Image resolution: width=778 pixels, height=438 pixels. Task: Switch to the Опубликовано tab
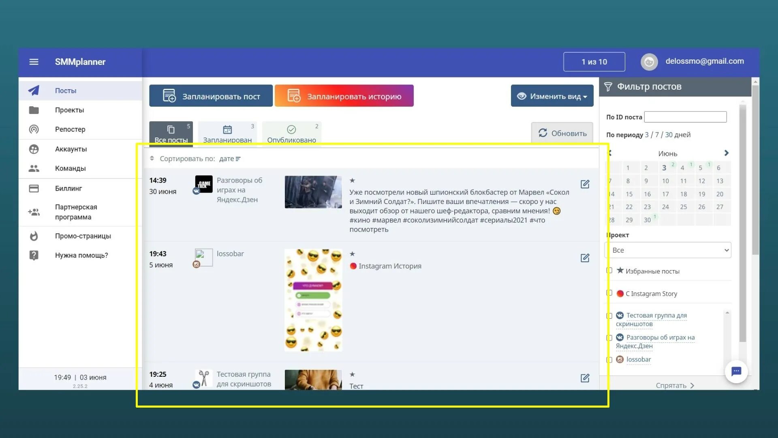pos(291,133)
